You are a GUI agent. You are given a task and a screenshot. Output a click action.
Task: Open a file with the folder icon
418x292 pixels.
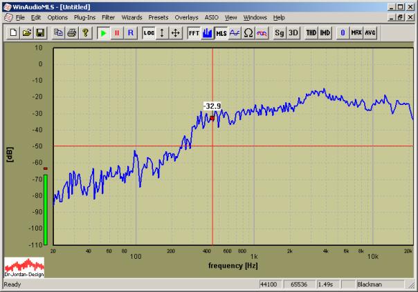[28, 32]
